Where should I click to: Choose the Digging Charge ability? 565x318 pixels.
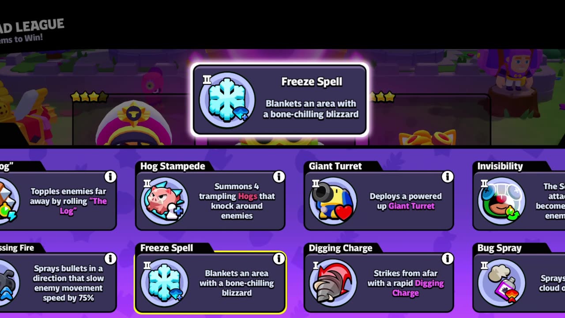click(x=379, y=277)
